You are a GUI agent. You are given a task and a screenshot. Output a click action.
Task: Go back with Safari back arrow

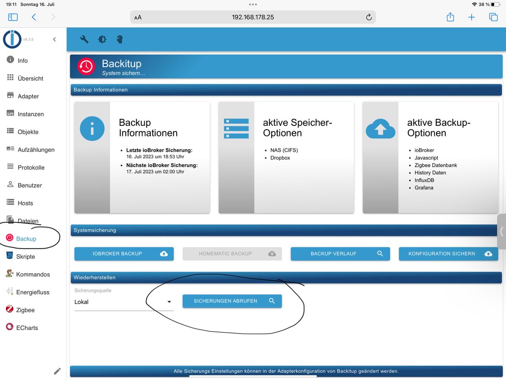pyautogui.click(x=34, y=17)
